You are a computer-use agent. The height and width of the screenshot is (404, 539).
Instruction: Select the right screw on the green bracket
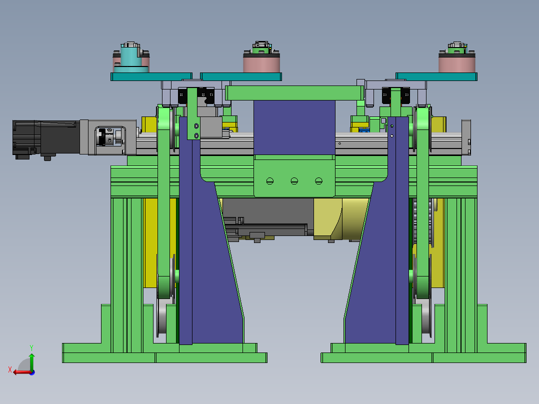pyautogui.click(x=318, y=181)
